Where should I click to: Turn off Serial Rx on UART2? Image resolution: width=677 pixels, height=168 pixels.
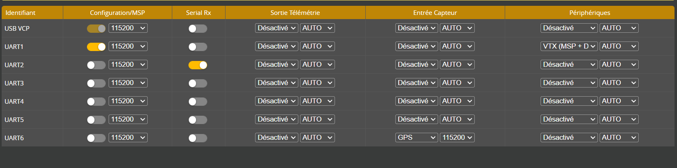198,65
